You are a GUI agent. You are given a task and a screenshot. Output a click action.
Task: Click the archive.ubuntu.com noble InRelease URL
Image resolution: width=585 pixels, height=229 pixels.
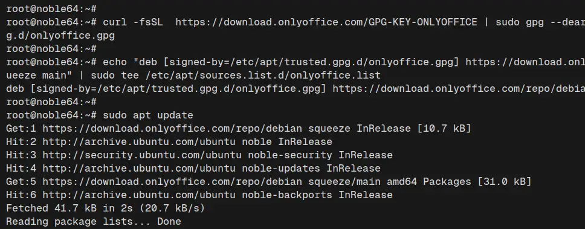[x=139, y=142]
